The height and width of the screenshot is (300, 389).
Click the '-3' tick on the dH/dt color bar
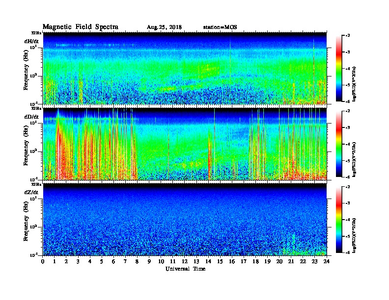click(348, 52)
